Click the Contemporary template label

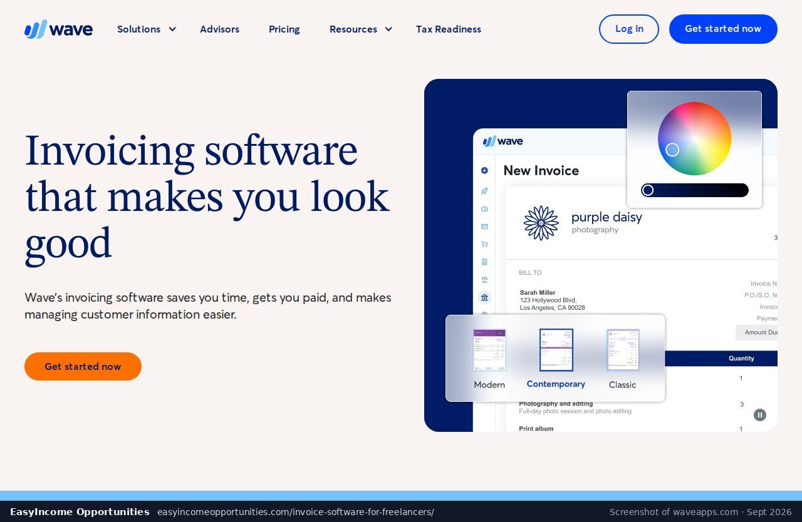(x=556, y=384)
